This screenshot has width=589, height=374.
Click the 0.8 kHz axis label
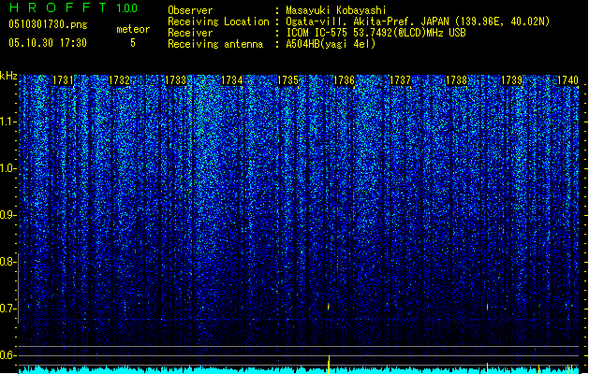tap(7, 262)
